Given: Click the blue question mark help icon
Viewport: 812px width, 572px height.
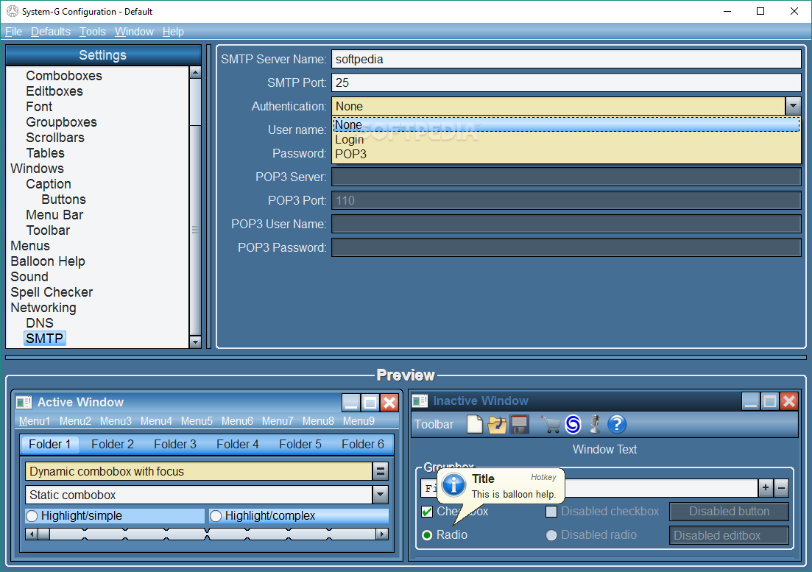Looking at the screenshot, I should point(617,425).
